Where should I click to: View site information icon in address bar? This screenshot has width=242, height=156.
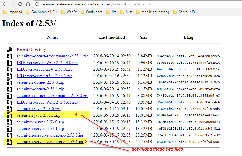tap(37, 4)
